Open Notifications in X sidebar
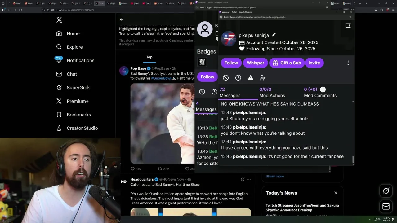 point(75,60)
